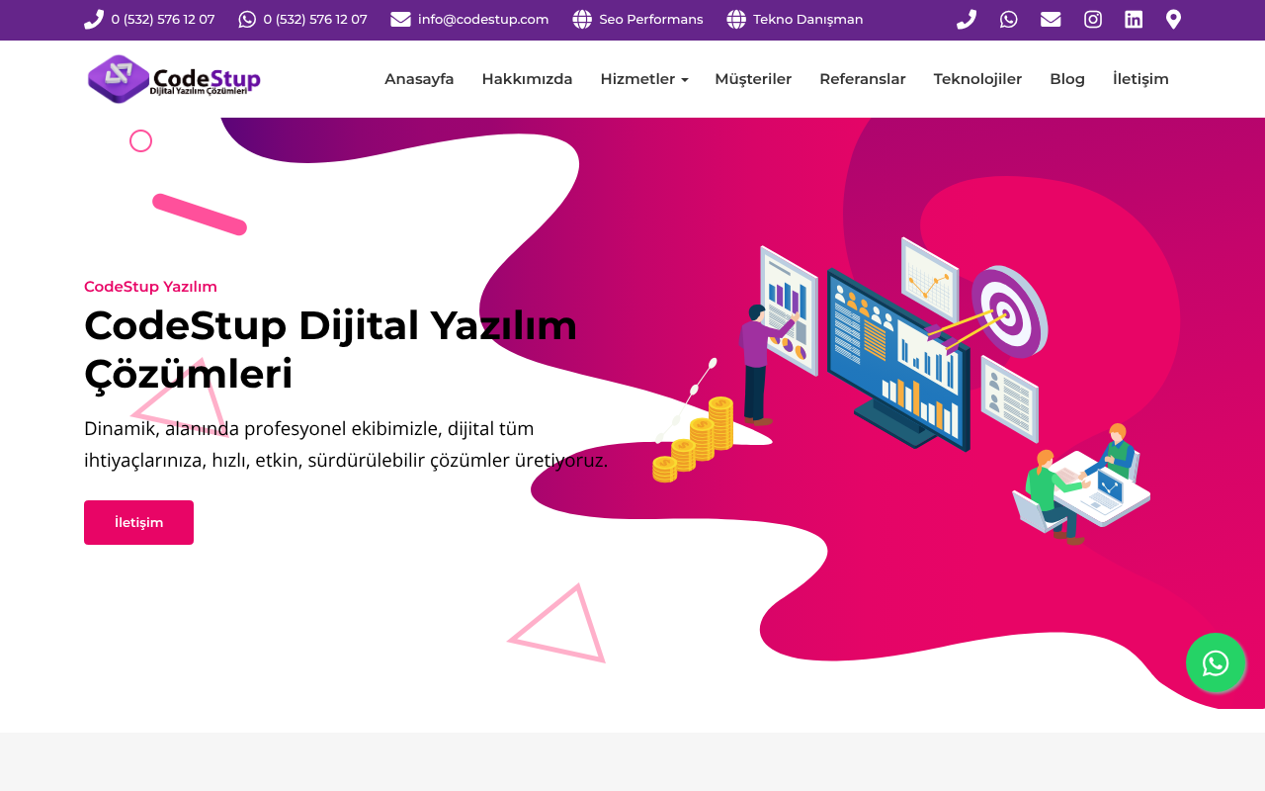Click the CodeStup Dijital Yazılım Çözümleri heading
The image size is (1265, 791).
pos(331,350)
